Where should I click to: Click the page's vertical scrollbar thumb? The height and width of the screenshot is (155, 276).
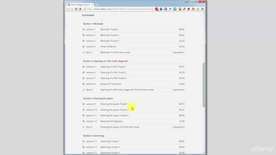pyautogui.click(x=204, y=85)
